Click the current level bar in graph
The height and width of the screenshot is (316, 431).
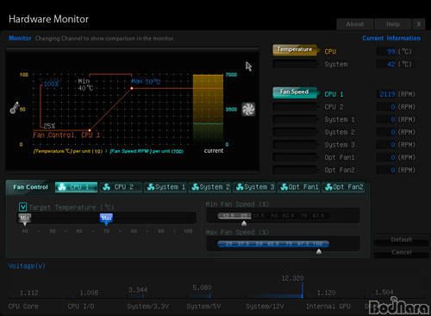coord(208,110)
